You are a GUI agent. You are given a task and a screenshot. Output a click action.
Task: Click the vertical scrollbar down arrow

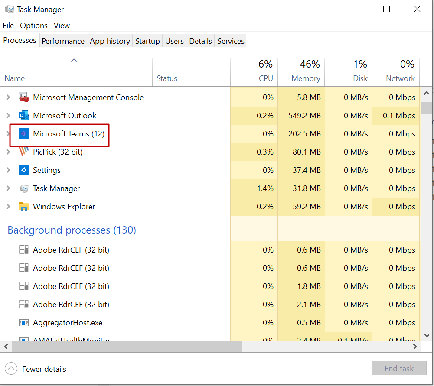coord(427,335)
